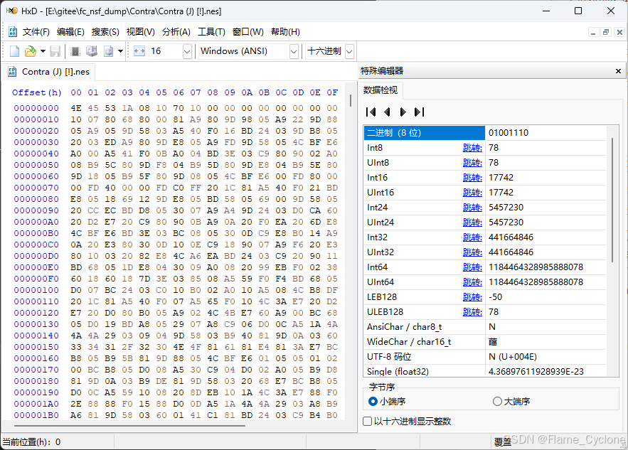Click the UTF-8 码位 value N (U+004E)
The width and height of the screenshot is (628, 450).
point(513,357)
